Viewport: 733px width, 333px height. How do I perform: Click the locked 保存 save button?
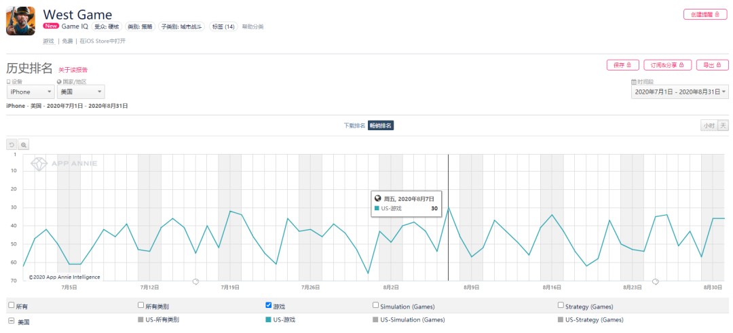coord(622,65)
